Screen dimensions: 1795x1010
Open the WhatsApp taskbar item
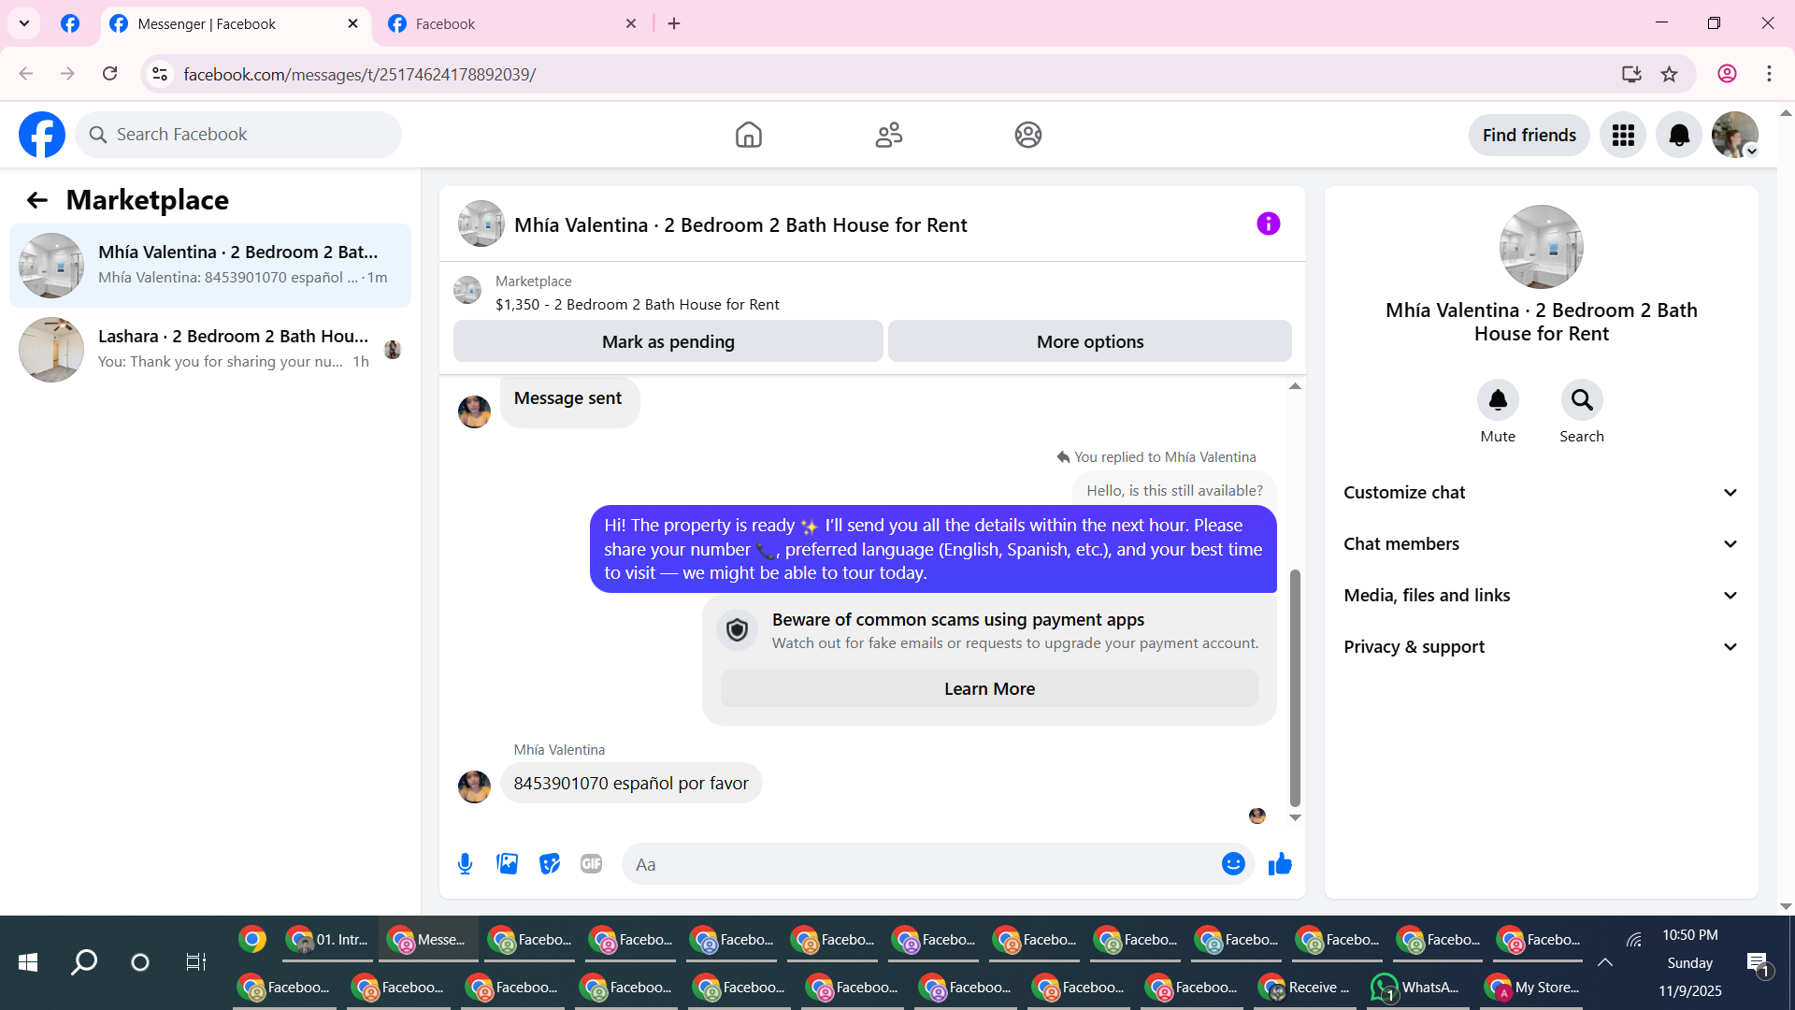(1416, 988)
